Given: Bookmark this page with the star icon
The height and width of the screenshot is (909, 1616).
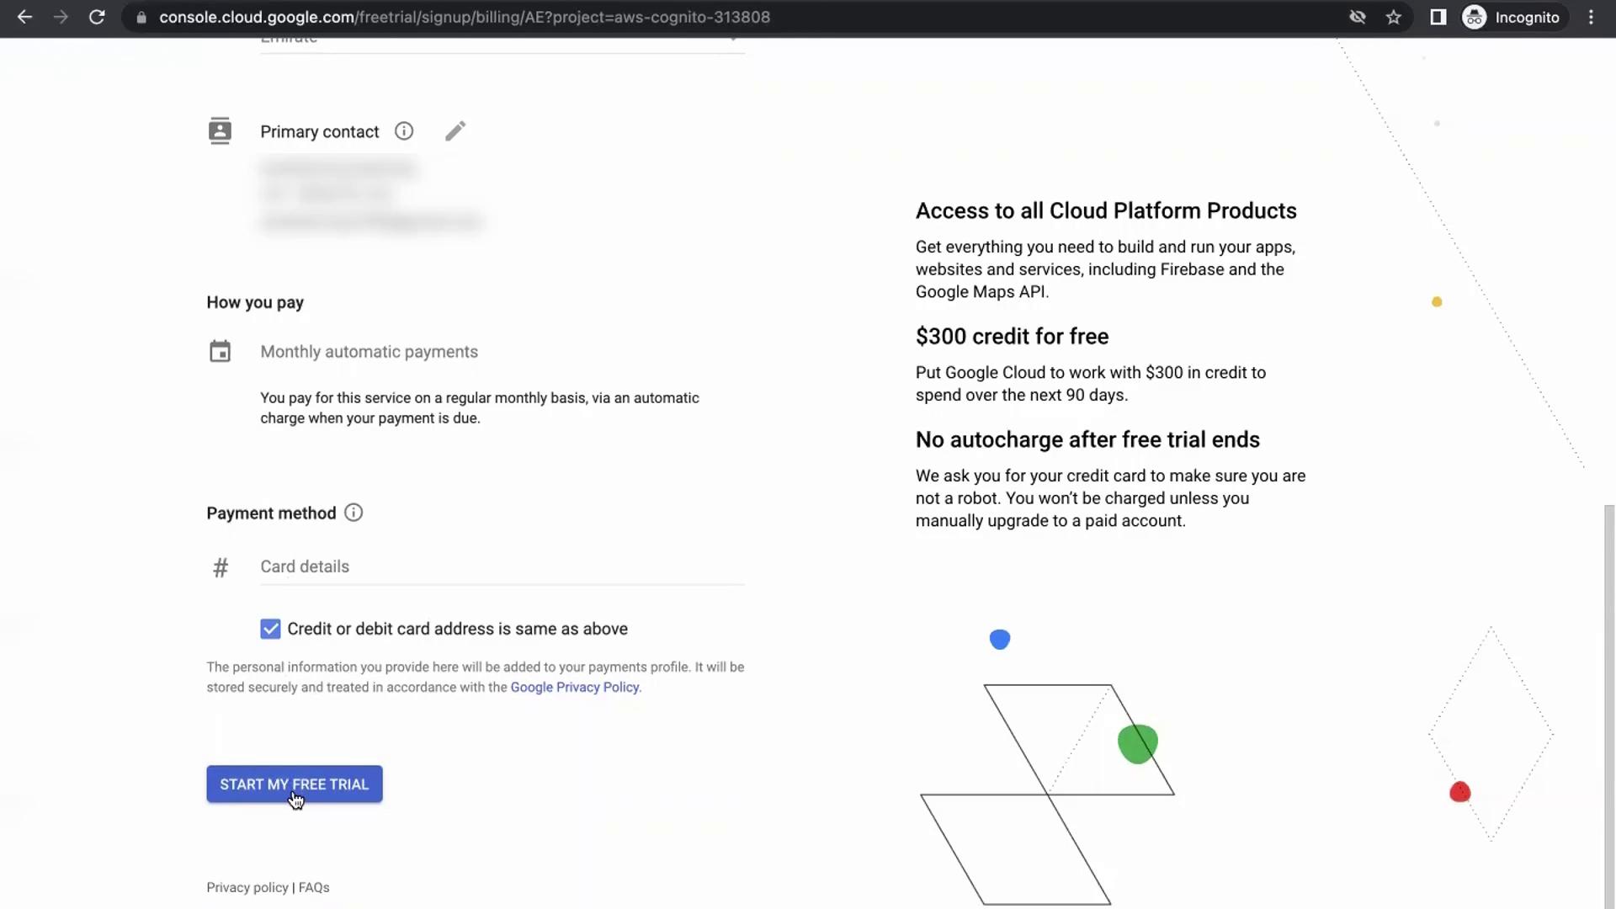Looking at the screenshot, I should (x=1394, y=17).
